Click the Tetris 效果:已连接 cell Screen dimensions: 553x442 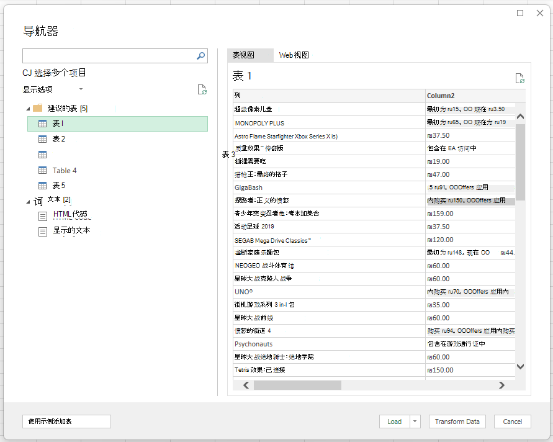tap(329, 370)
